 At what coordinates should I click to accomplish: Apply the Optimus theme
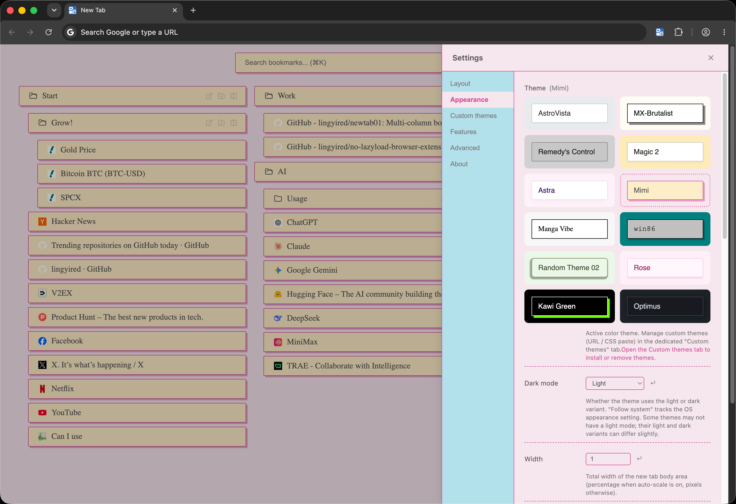pos(665,306)
